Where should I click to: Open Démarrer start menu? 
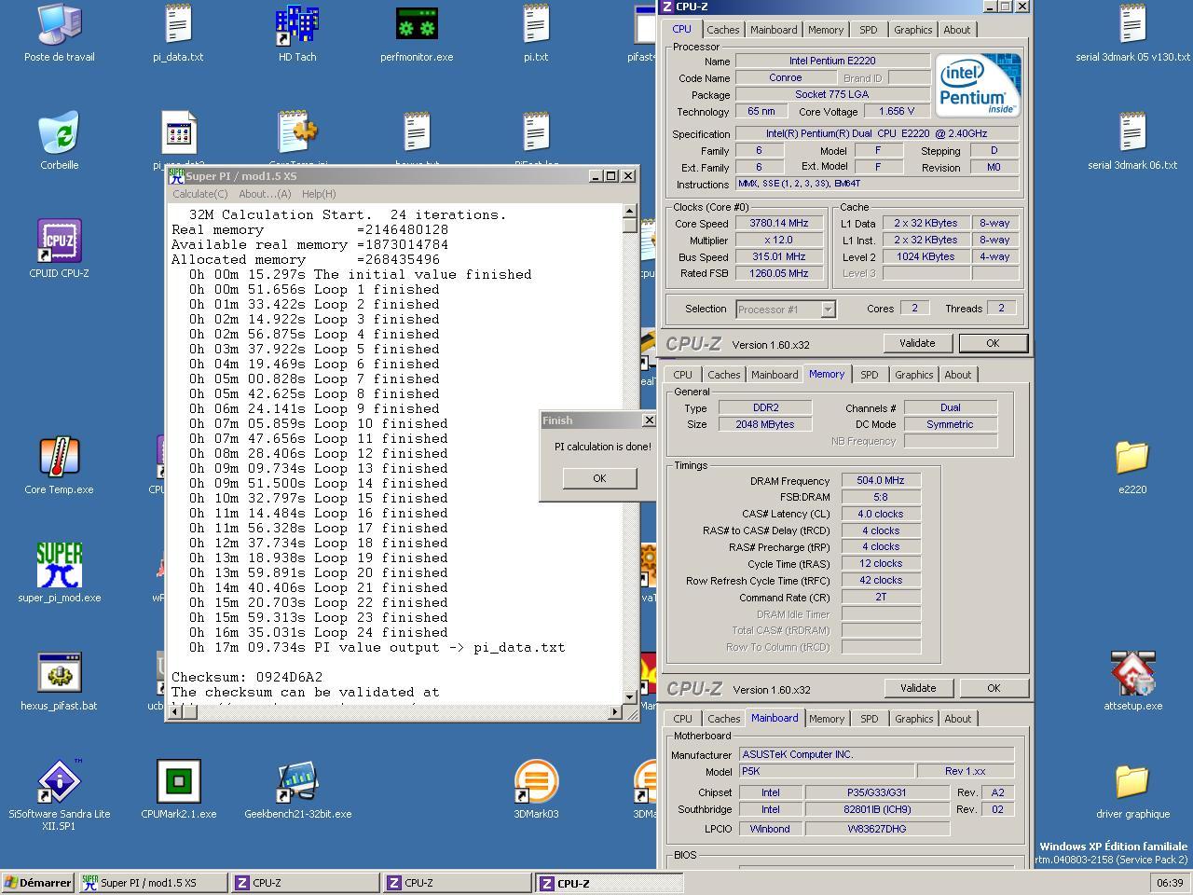point(38,883)
